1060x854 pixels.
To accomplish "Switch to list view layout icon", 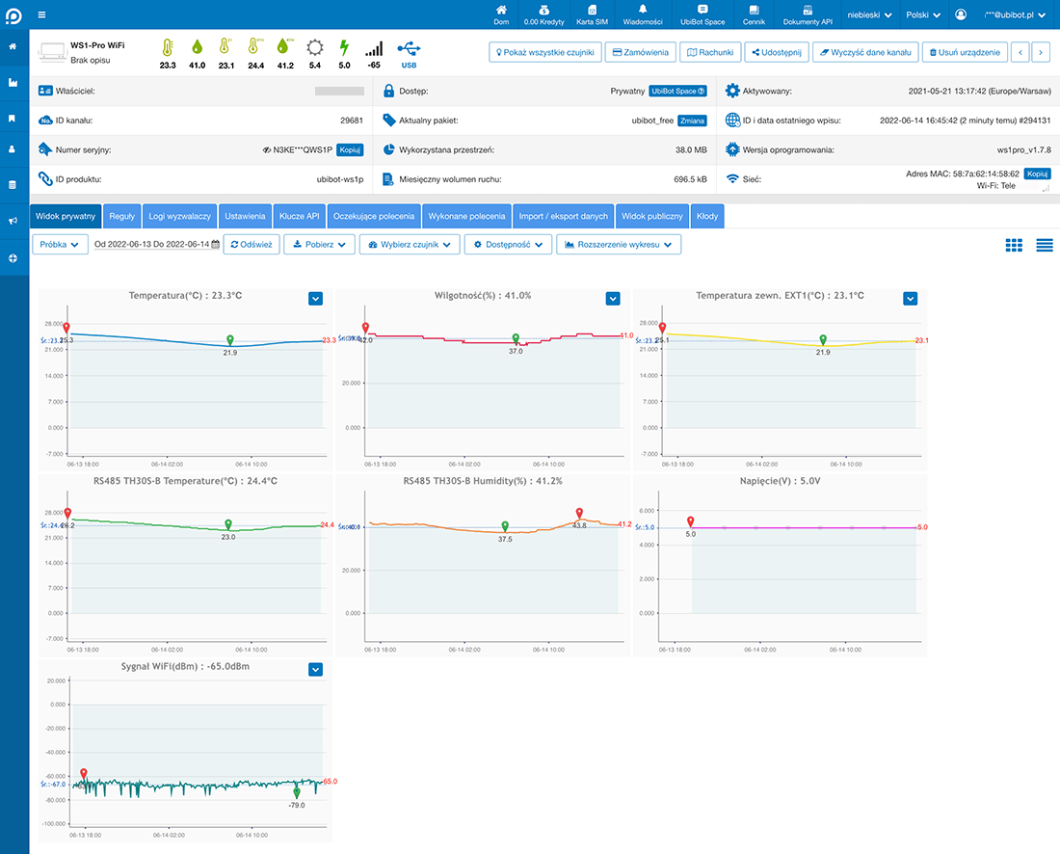I will click(1045, 245).
